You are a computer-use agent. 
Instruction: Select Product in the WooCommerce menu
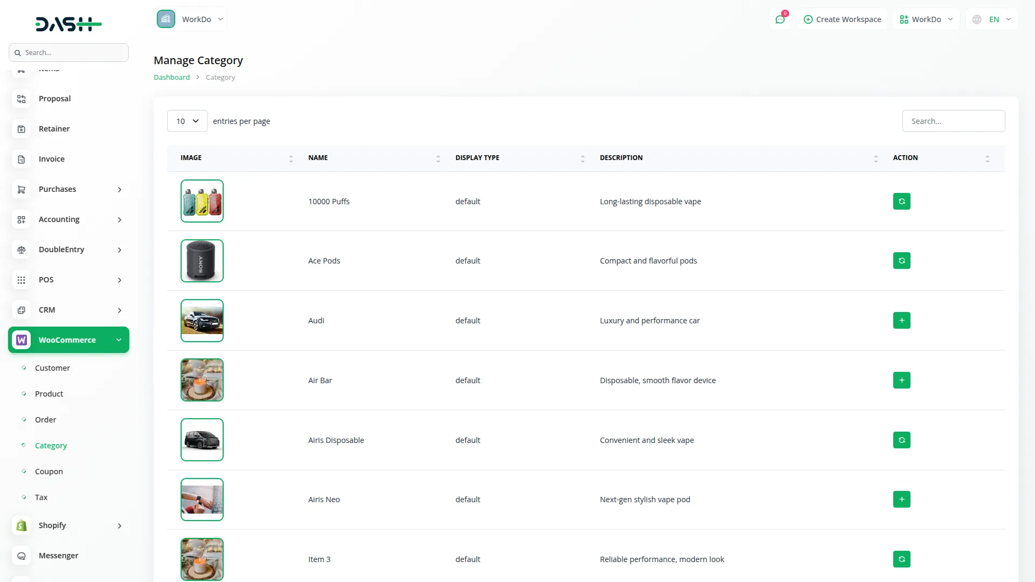[x=49, y=393]
